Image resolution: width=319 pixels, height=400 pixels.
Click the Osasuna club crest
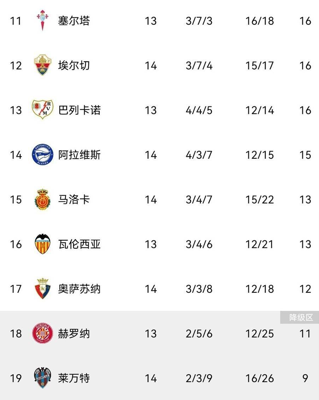(42, 289)
